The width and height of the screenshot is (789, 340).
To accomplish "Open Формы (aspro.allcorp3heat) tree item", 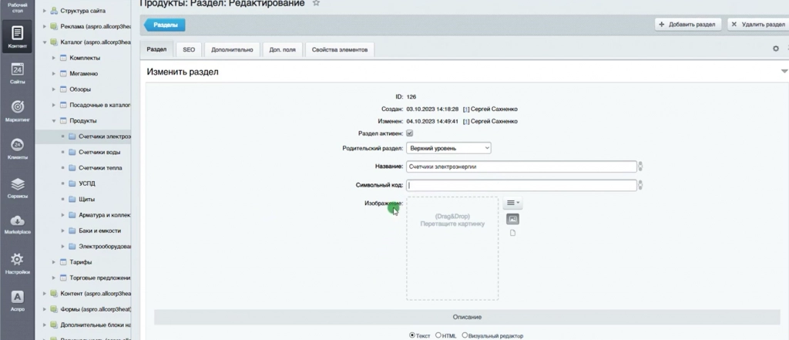I will tap(96, 308).
